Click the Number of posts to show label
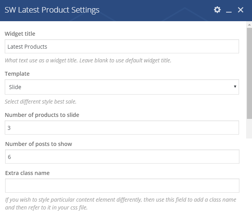The image size is (252, 215). point(38,144)
